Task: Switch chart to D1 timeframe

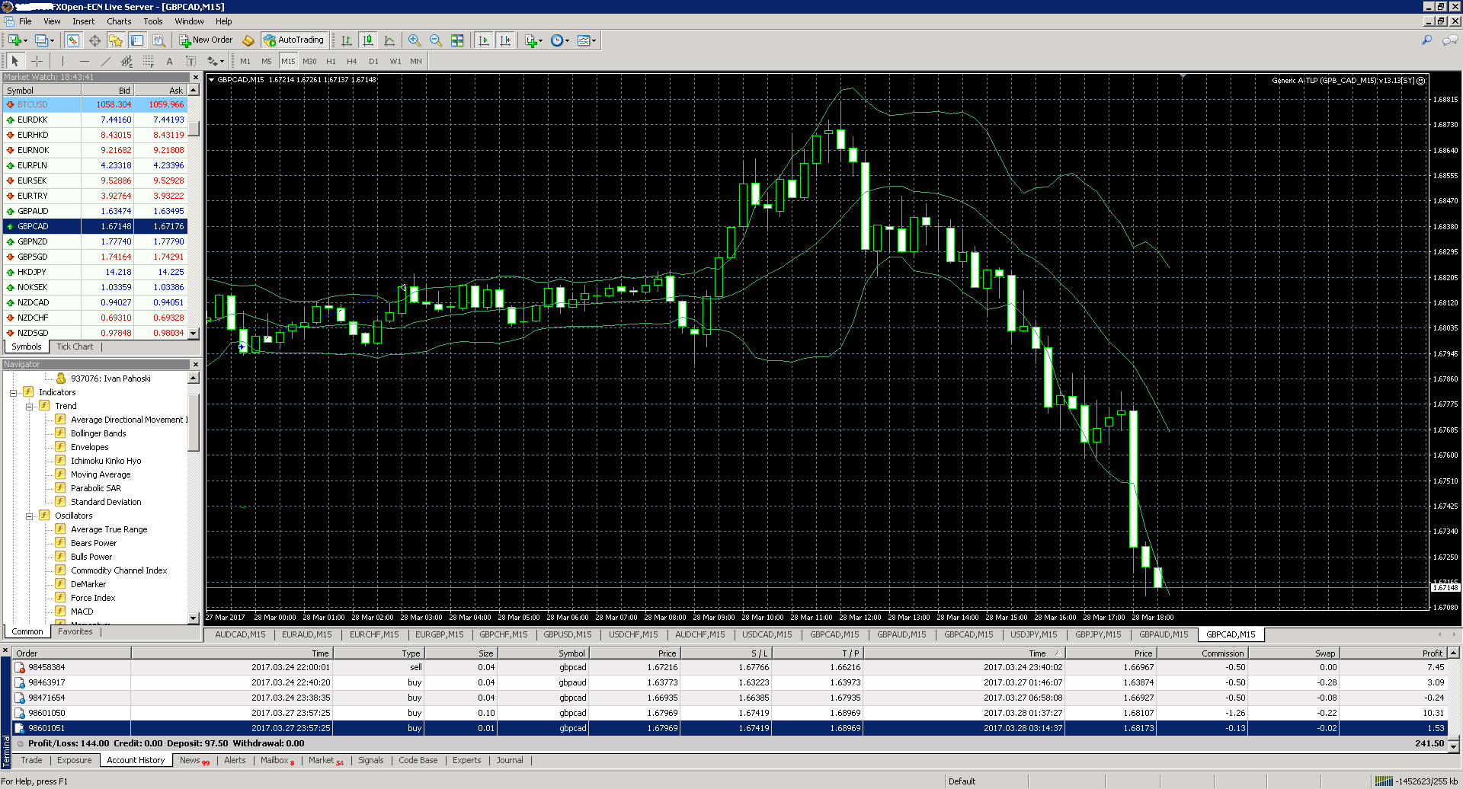Action: coord(373,61)
